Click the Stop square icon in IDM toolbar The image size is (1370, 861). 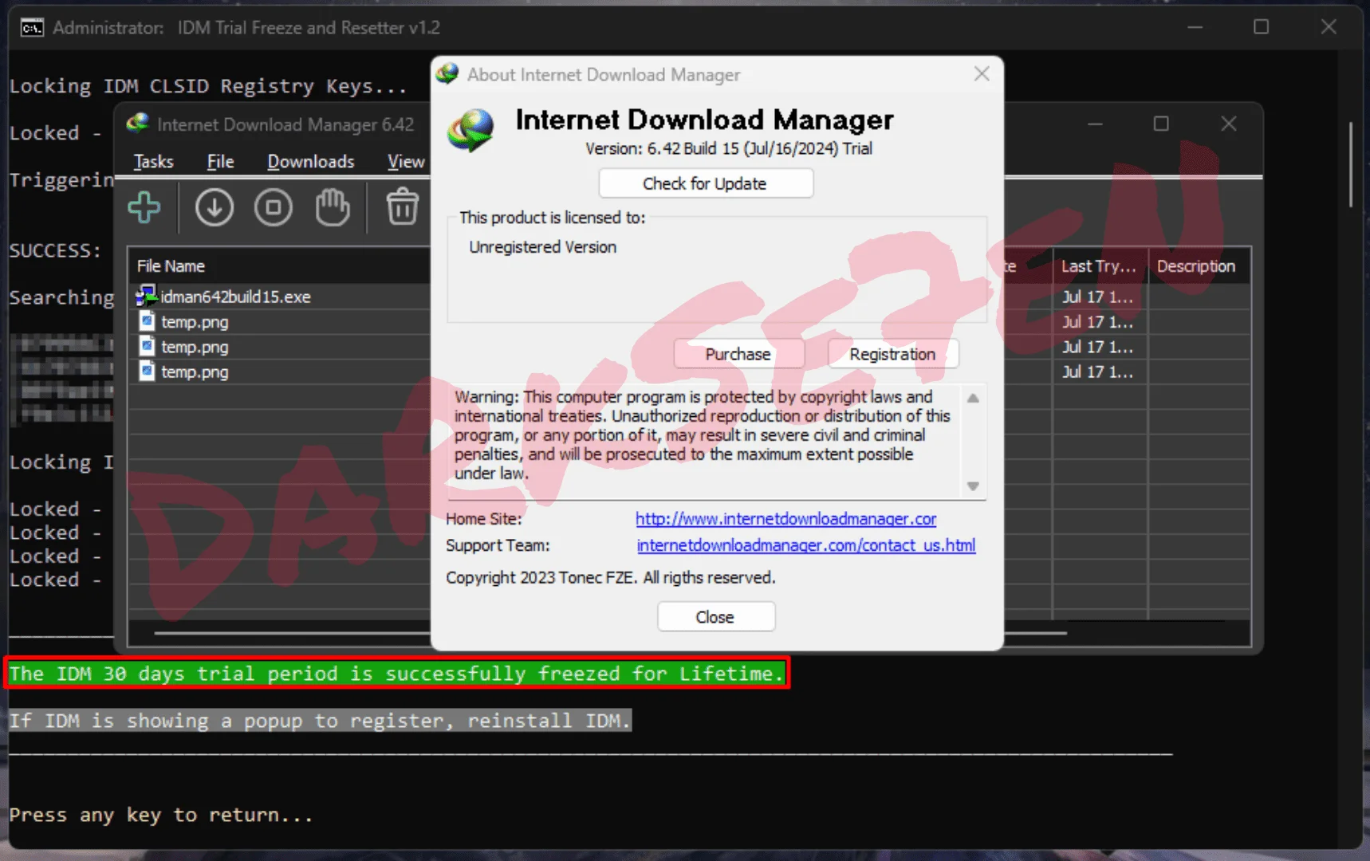274,207
